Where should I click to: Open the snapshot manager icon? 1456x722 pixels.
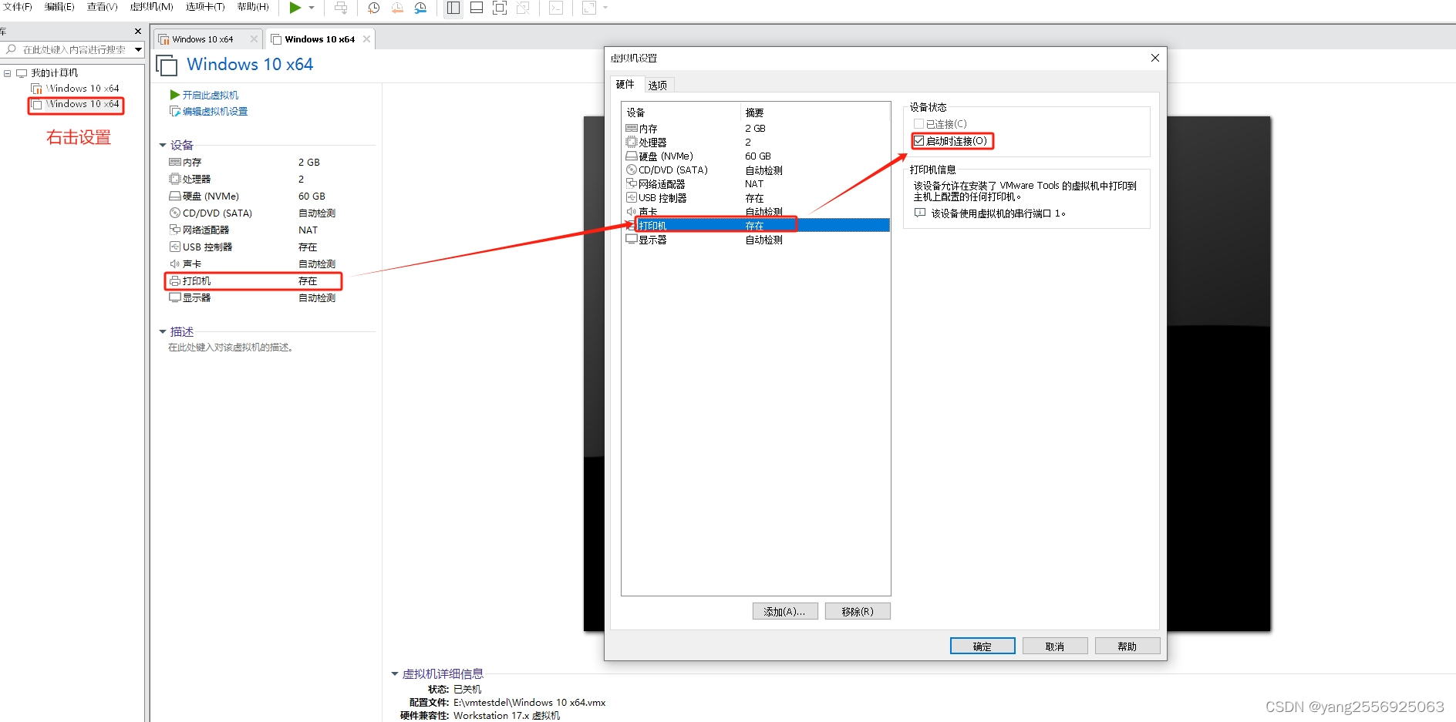[421, 8]
